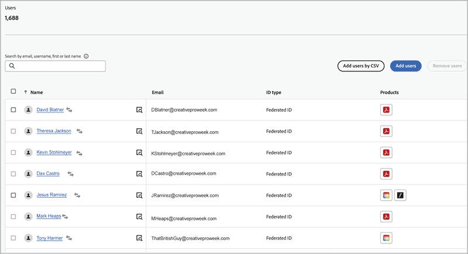
Task: Toggle the select-all checkbox in table header
Action: [13, 91]
